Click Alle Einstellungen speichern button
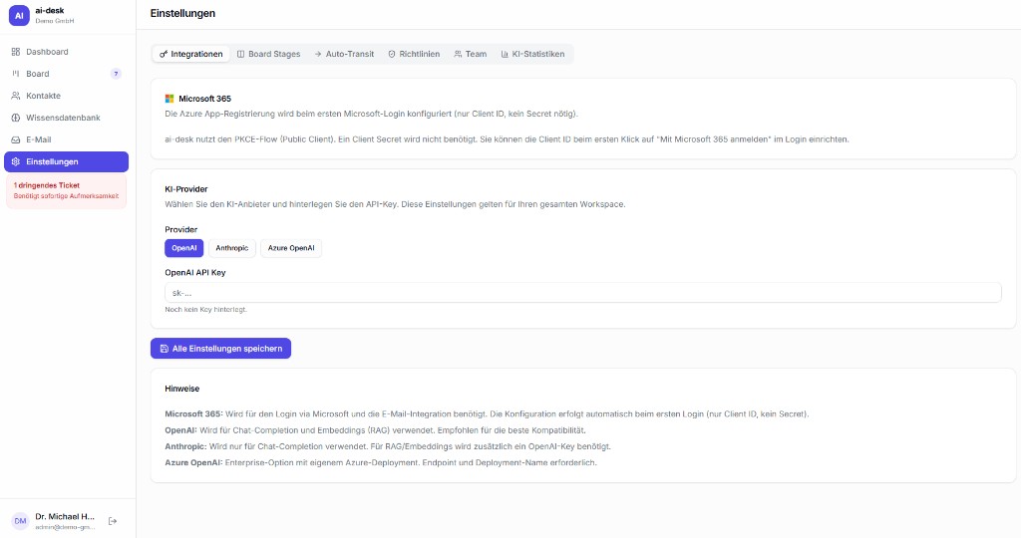Viewport: 1021px width, 538px height. point(220,349)
